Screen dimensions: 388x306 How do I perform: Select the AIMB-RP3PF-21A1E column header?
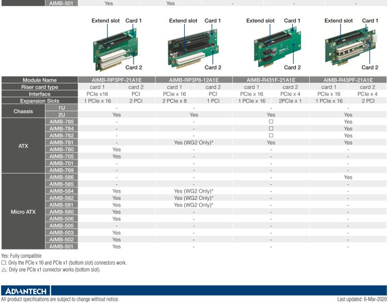[x=116, y=80]
